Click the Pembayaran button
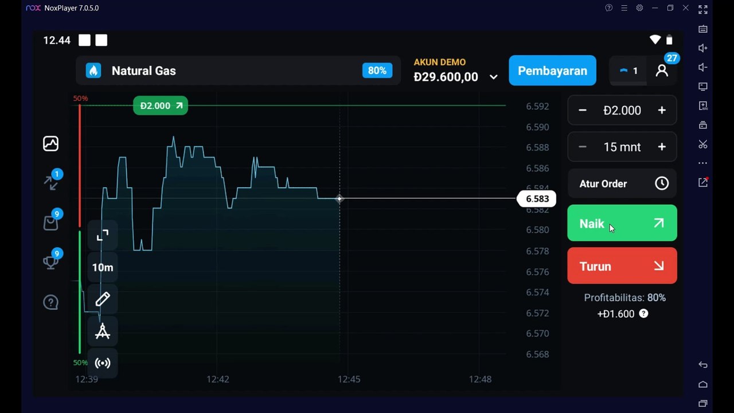 (x=552, y=71)
